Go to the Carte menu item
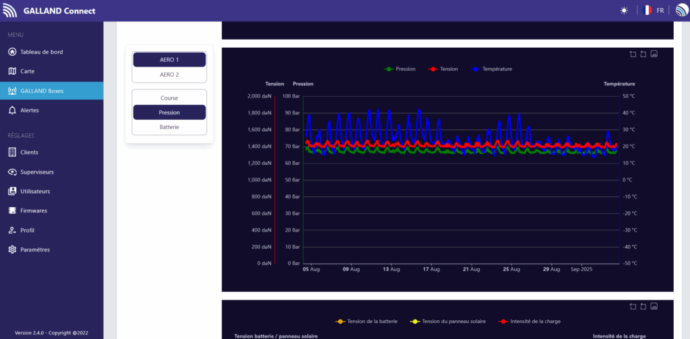 point(27,71)
